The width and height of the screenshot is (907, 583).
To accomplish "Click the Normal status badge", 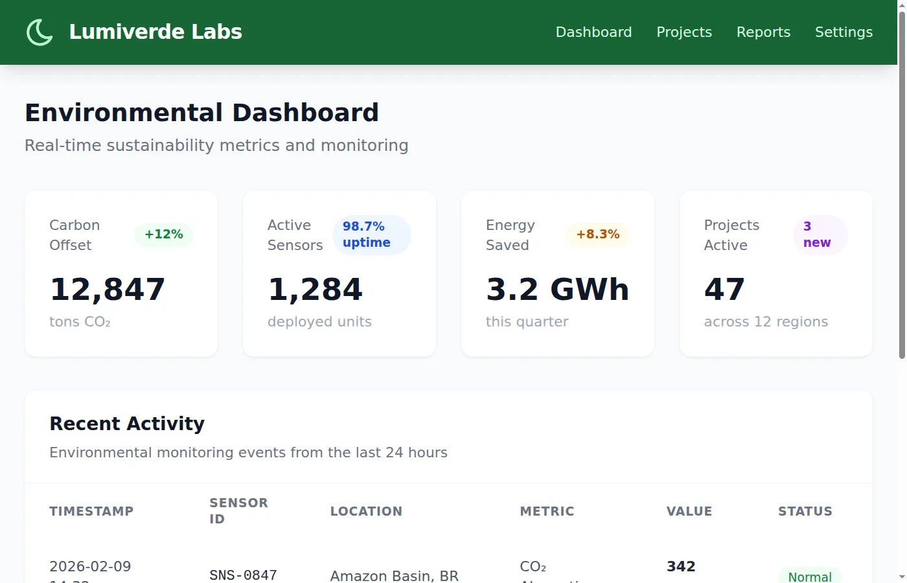I will coord(809,576).
